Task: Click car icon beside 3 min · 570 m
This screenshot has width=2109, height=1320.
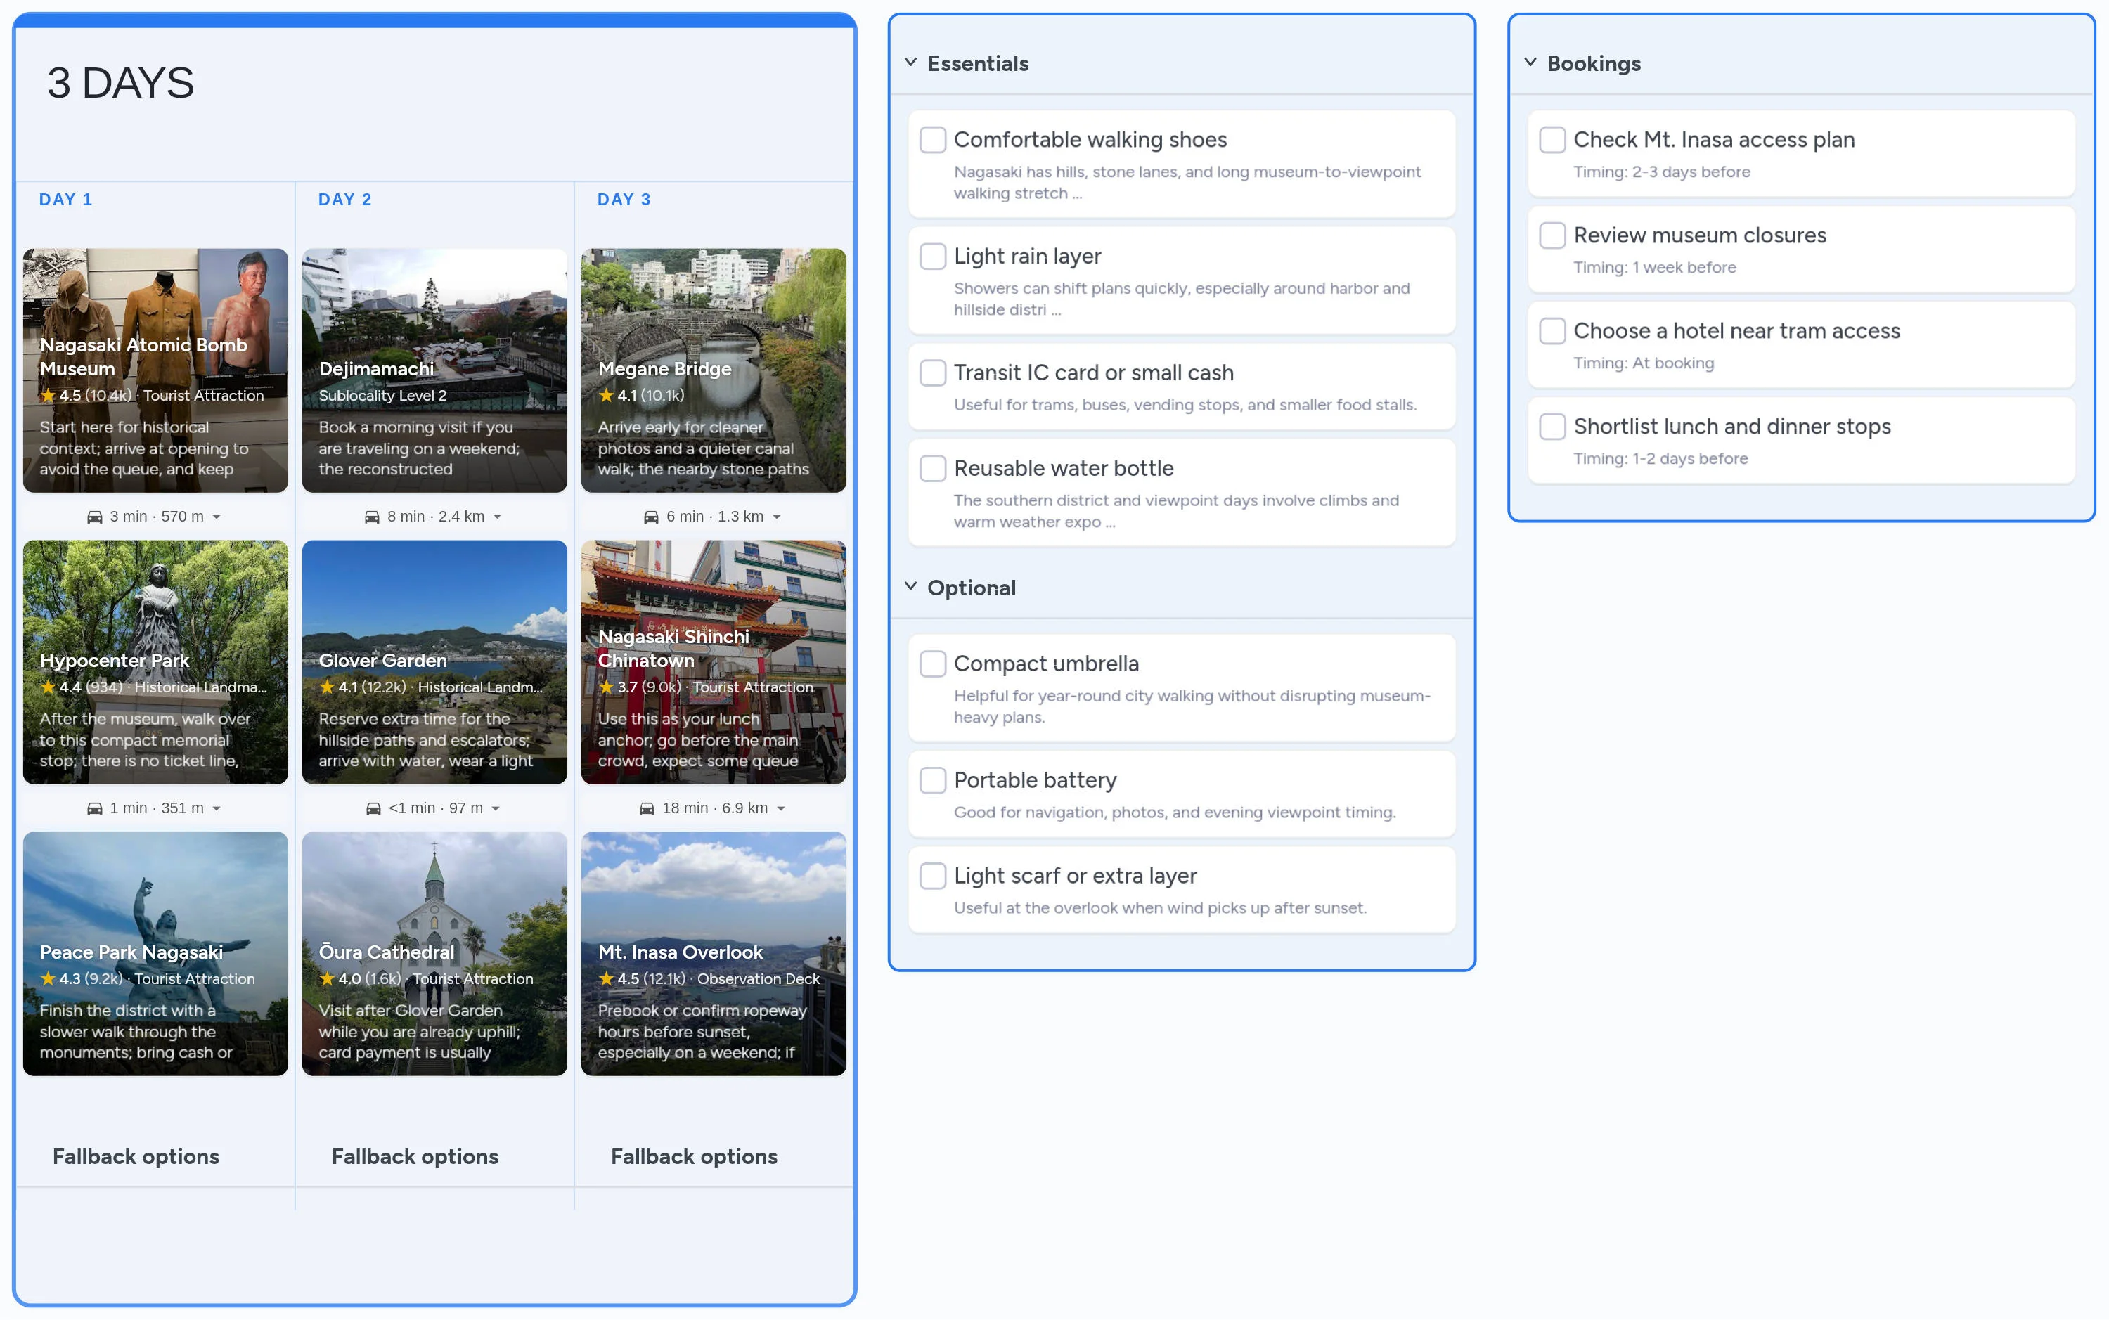Action: pos(94,517)
